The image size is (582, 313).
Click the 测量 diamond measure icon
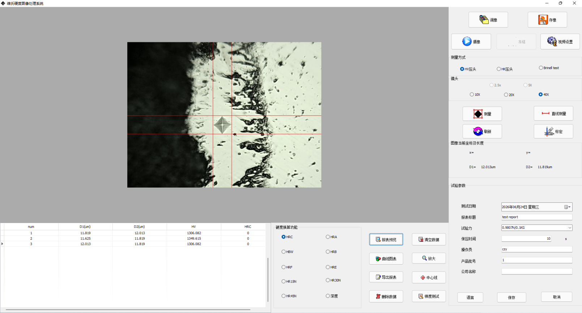(x=478, y=114)
